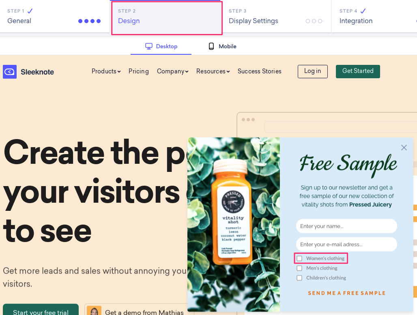Click the Display Settings progress dots
This screenshot has width=417, height=315.
pos(314,21)
